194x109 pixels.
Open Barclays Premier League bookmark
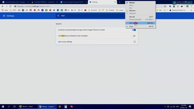coord(177,10)
